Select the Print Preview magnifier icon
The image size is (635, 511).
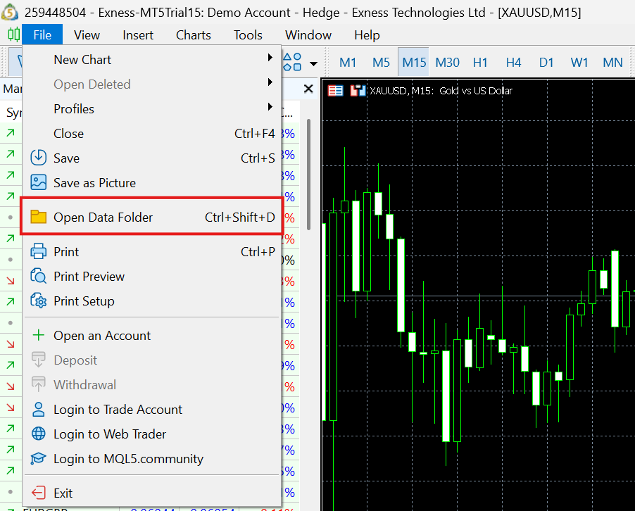pyautogui.click(x=39, y=276)
